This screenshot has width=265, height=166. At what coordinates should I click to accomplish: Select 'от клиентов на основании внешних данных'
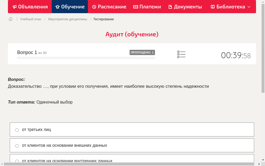(17, 146)
